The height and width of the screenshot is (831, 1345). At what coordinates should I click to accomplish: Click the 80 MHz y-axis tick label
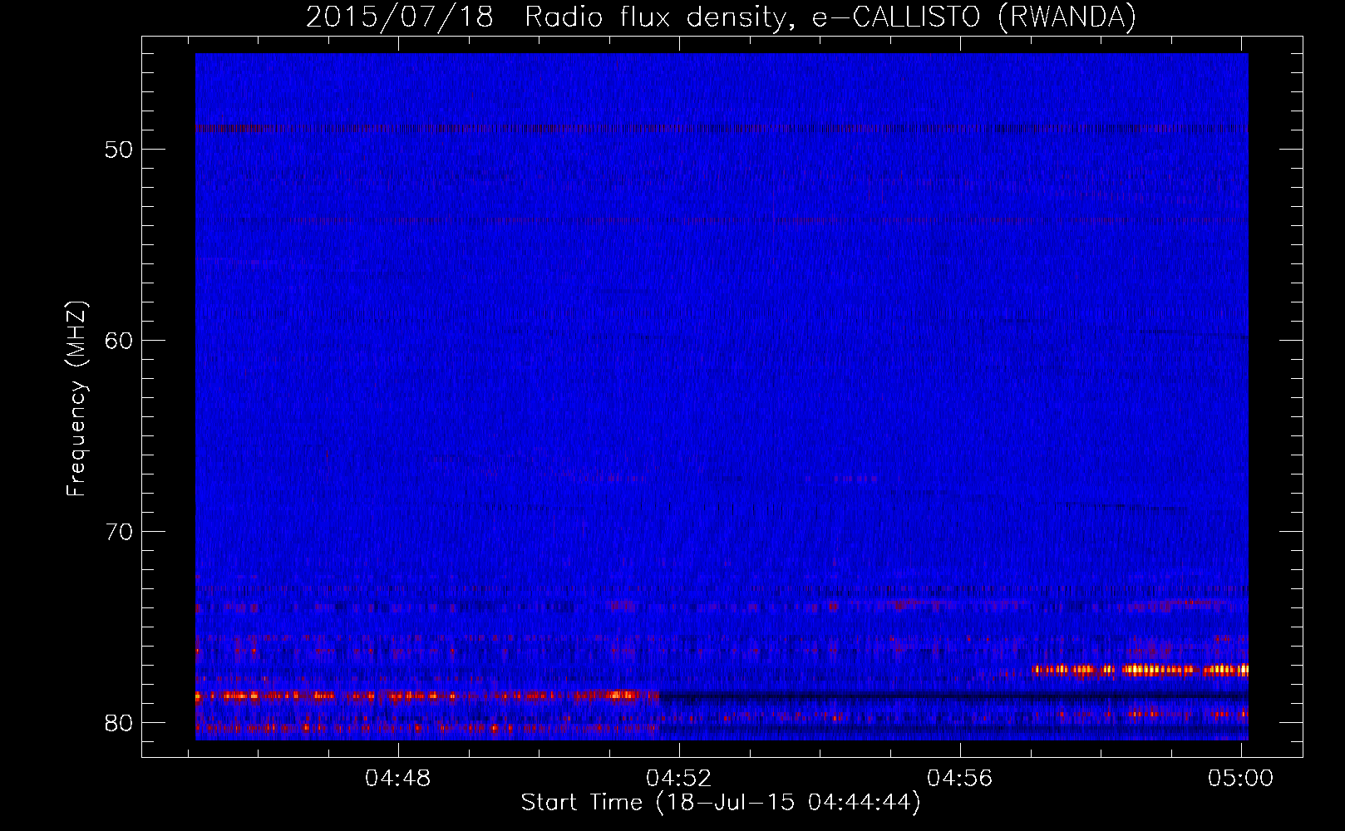pyautogui.click(x=120, y=723)
